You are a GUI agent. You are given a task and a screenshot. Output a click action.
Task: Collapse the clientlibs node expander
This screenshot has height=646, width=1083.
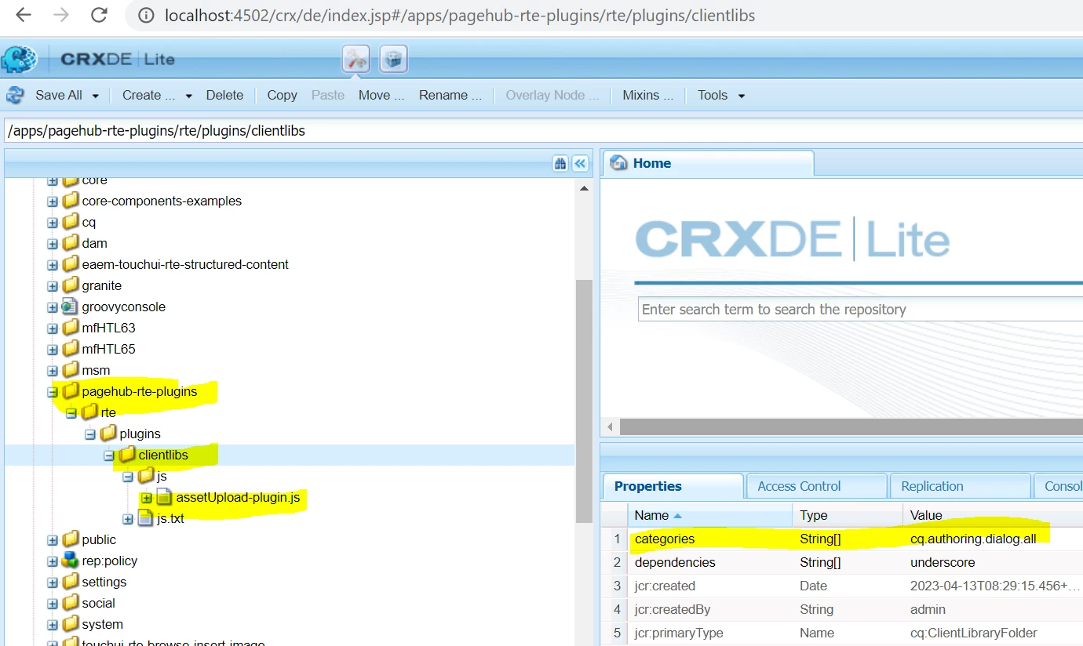tap(109, 455)
